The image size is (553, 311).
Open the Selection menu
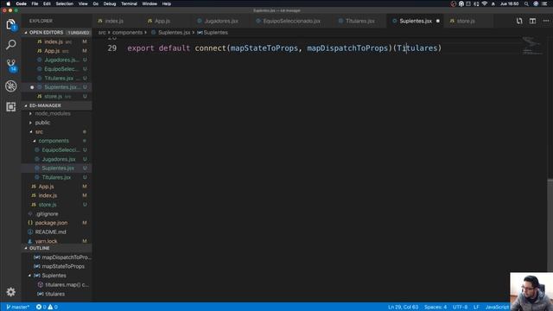point(65,3)
